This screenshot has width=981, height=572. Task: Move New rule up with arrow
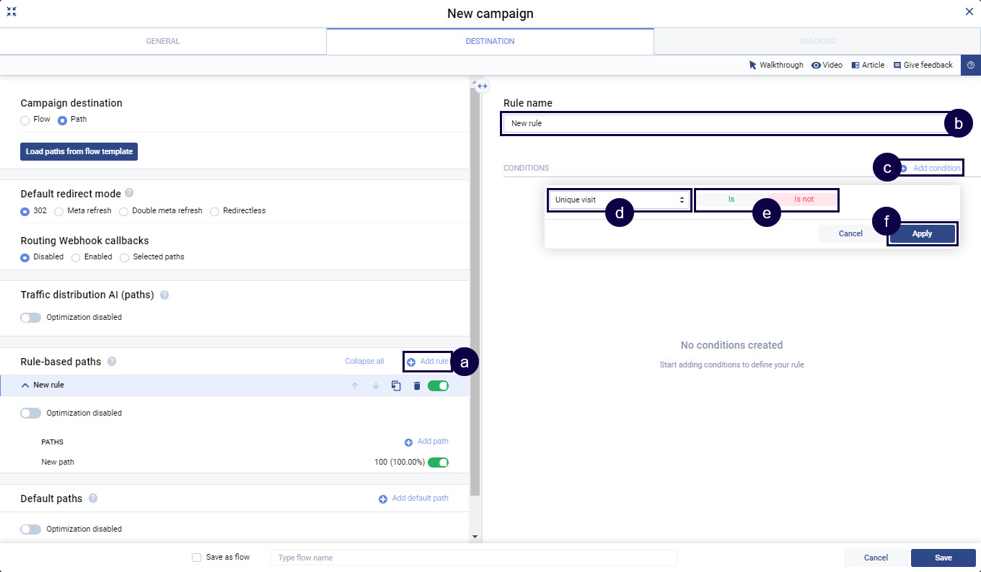tap(354, 386)
